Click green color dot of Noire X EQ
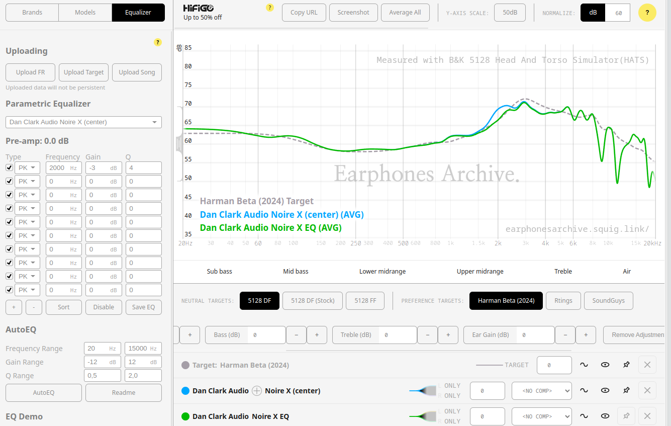This screenshot has width=671, height=426. [x=185, y=416]
